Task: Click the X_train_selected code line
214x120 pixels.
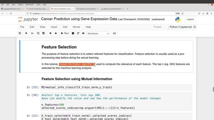Action: (x=86, y=116)
